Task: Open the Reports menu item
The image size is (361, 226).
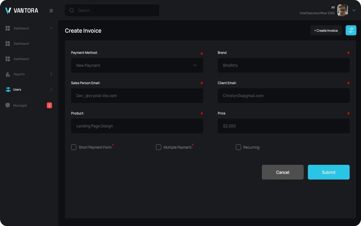Action: [x=29, y=74]
